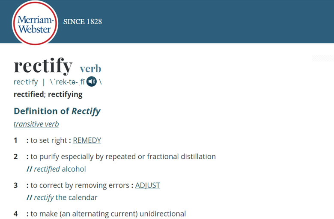Click the SINCE 1828 tagline
Viewport: 334px width, 219px height.
pyautogui.click(x=83, y=22)
